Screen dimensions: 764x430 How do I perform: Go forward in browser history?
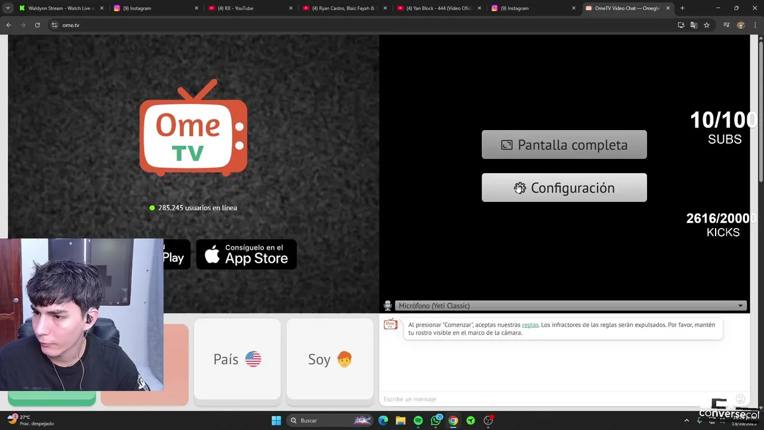coord(23,25)
